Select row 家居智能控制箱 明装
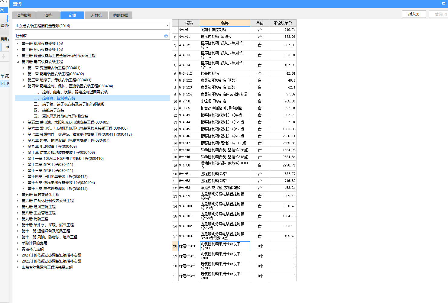448x303 pixels. [x=225, y=80]
